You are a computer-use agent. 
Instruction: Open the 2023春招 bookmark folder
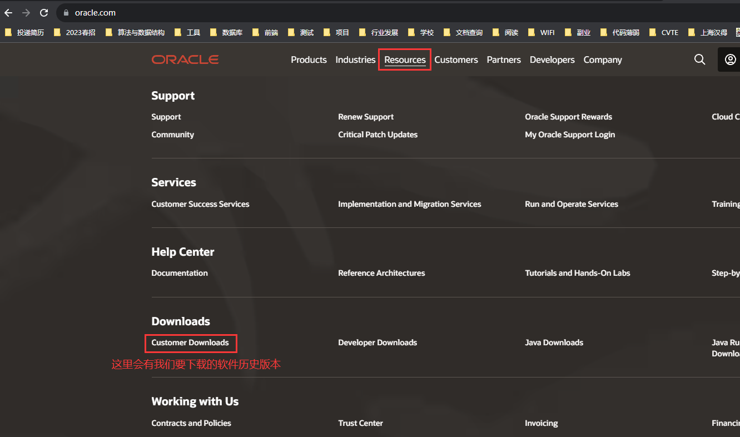tap(75, 32)
